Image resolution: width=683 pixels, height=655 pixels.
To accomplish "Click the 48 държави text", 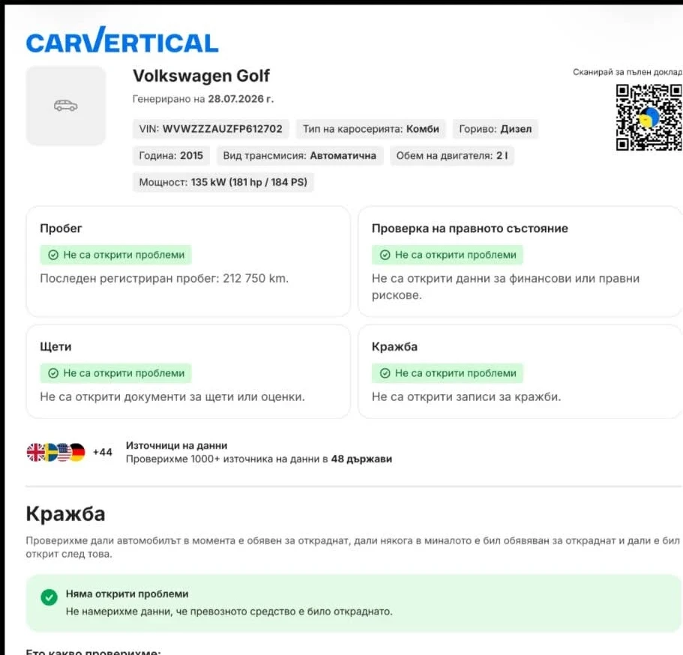I will (361, 459).
